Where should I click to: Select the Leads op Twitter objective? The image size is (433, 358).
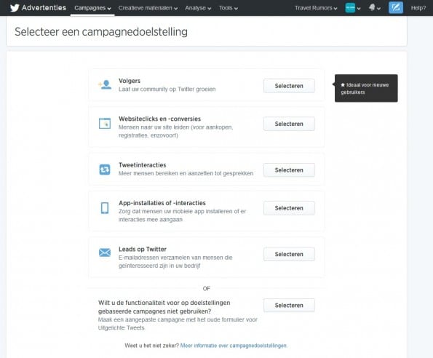click(x=289, y=254)
